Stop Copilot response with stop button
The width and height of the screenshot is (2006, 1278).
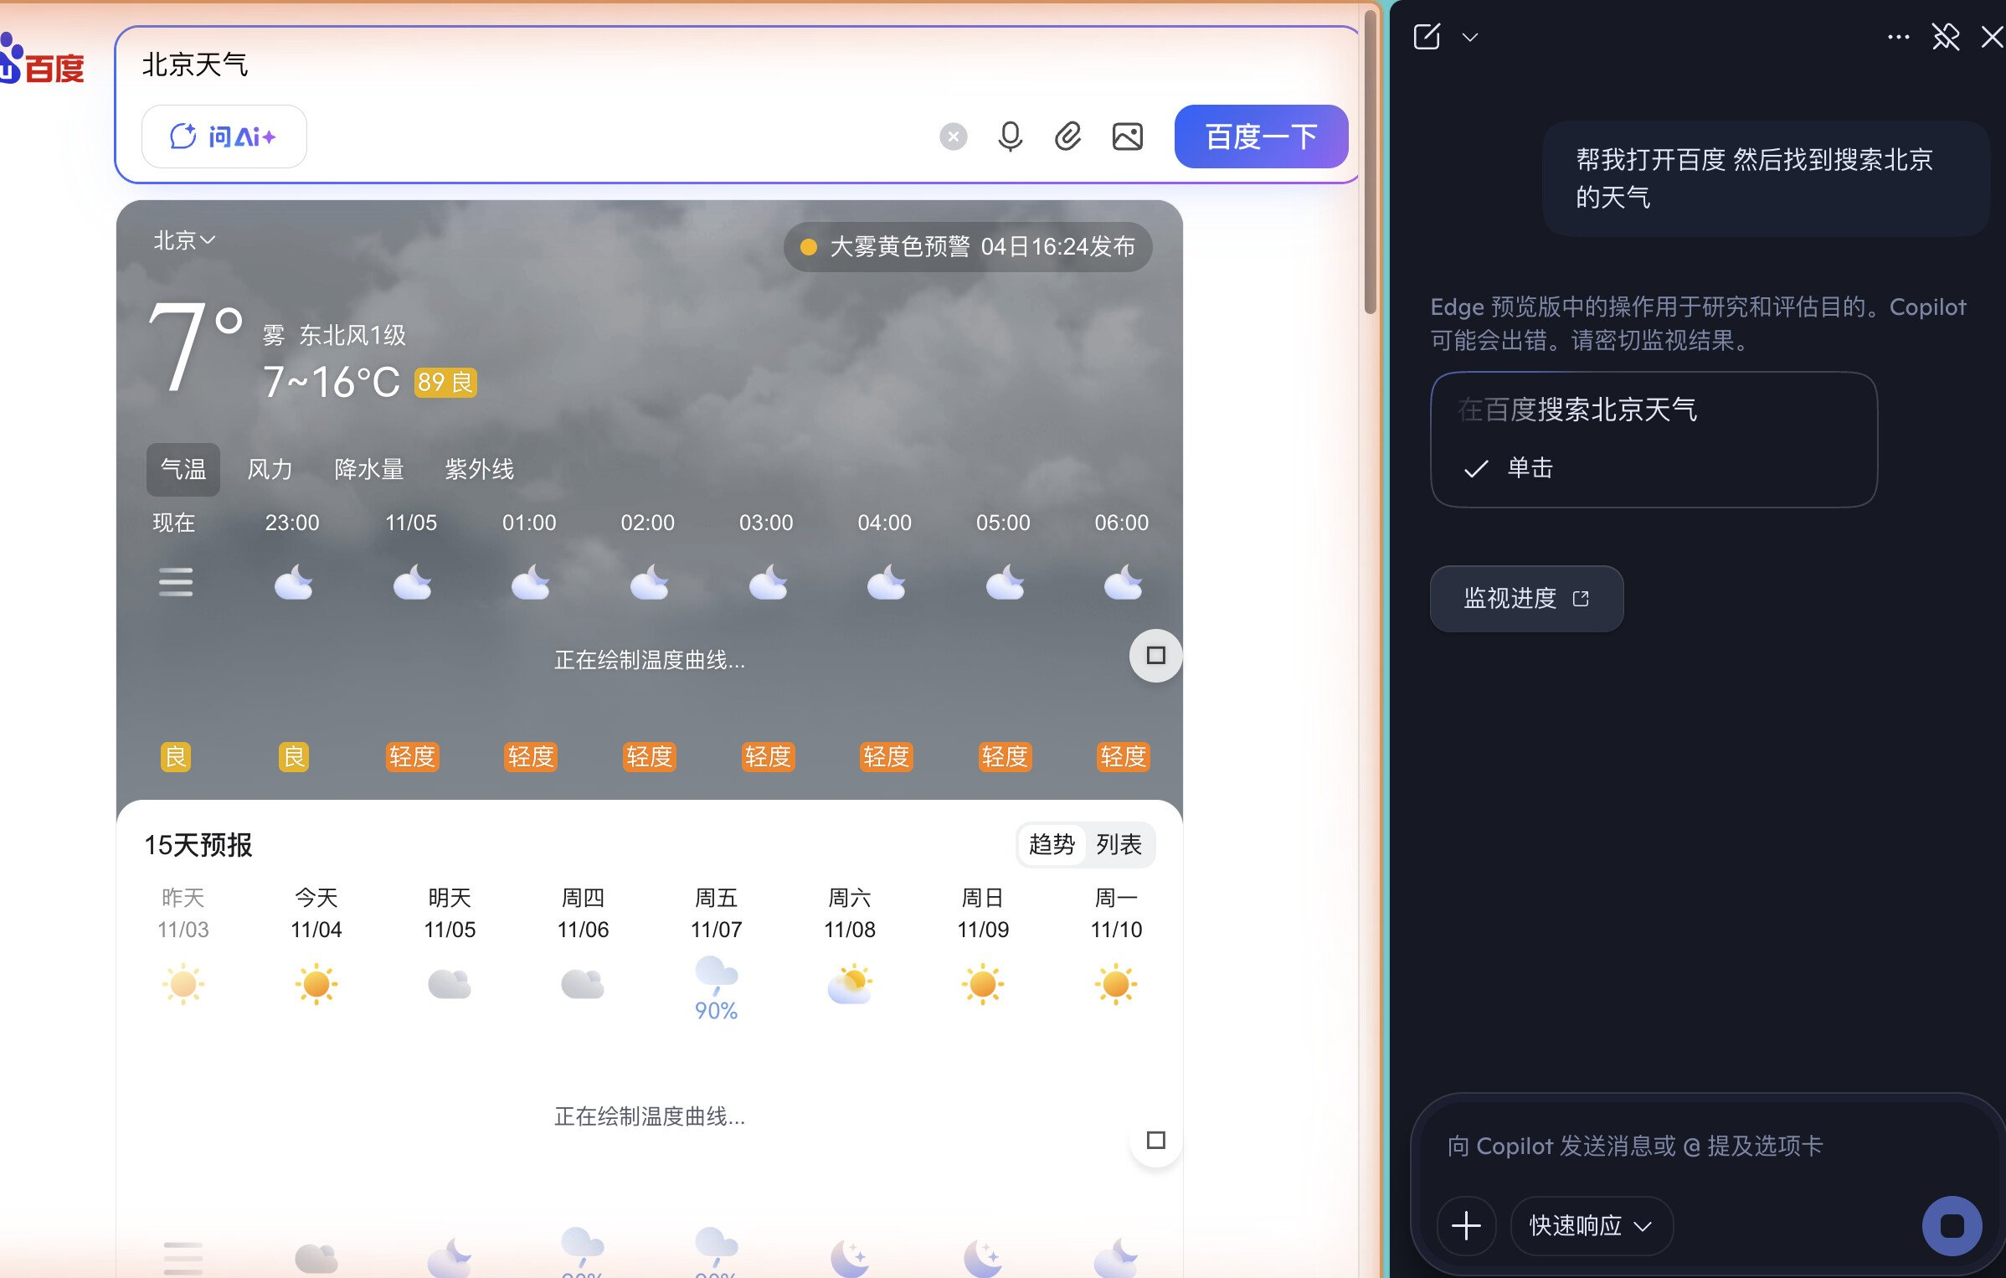pos(1952,1225)
